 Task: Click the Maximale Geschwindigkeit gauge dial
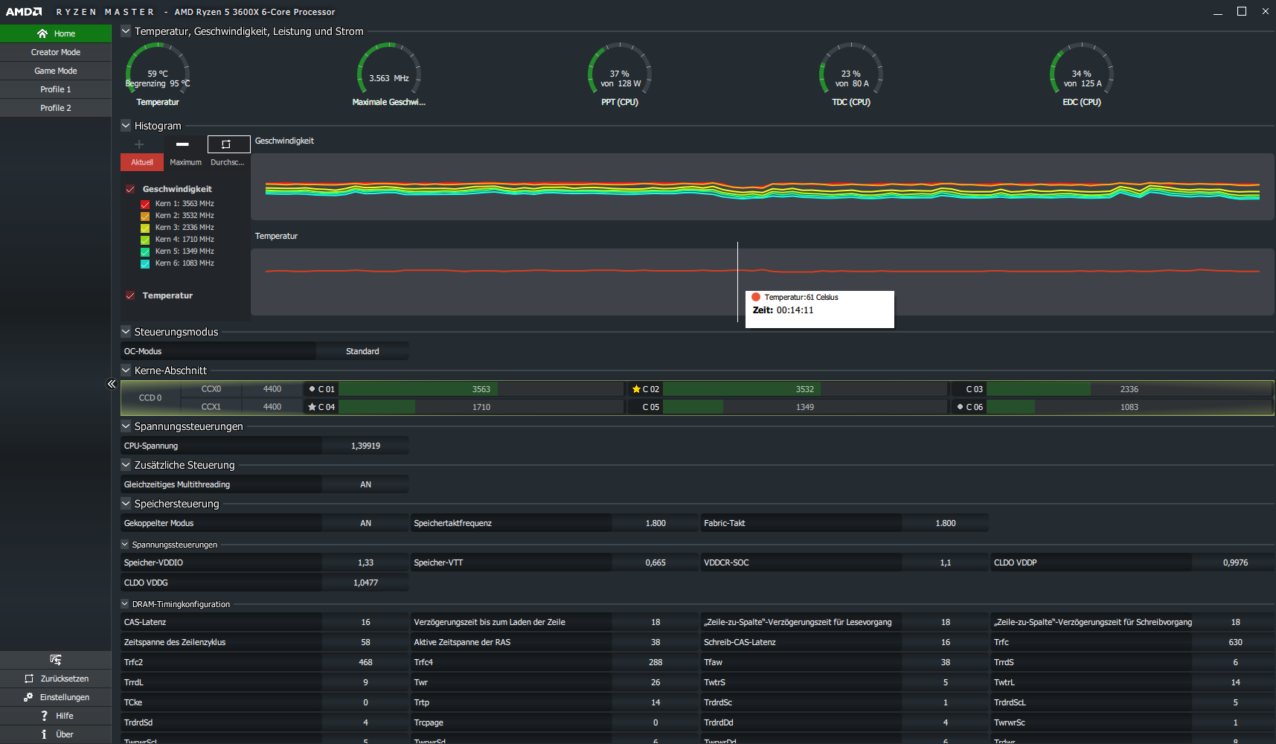tap(389, 68)
